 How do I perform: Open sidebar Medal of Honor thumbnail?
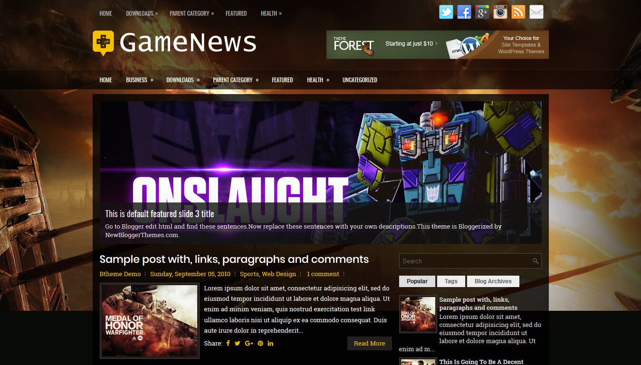[418, 315]
